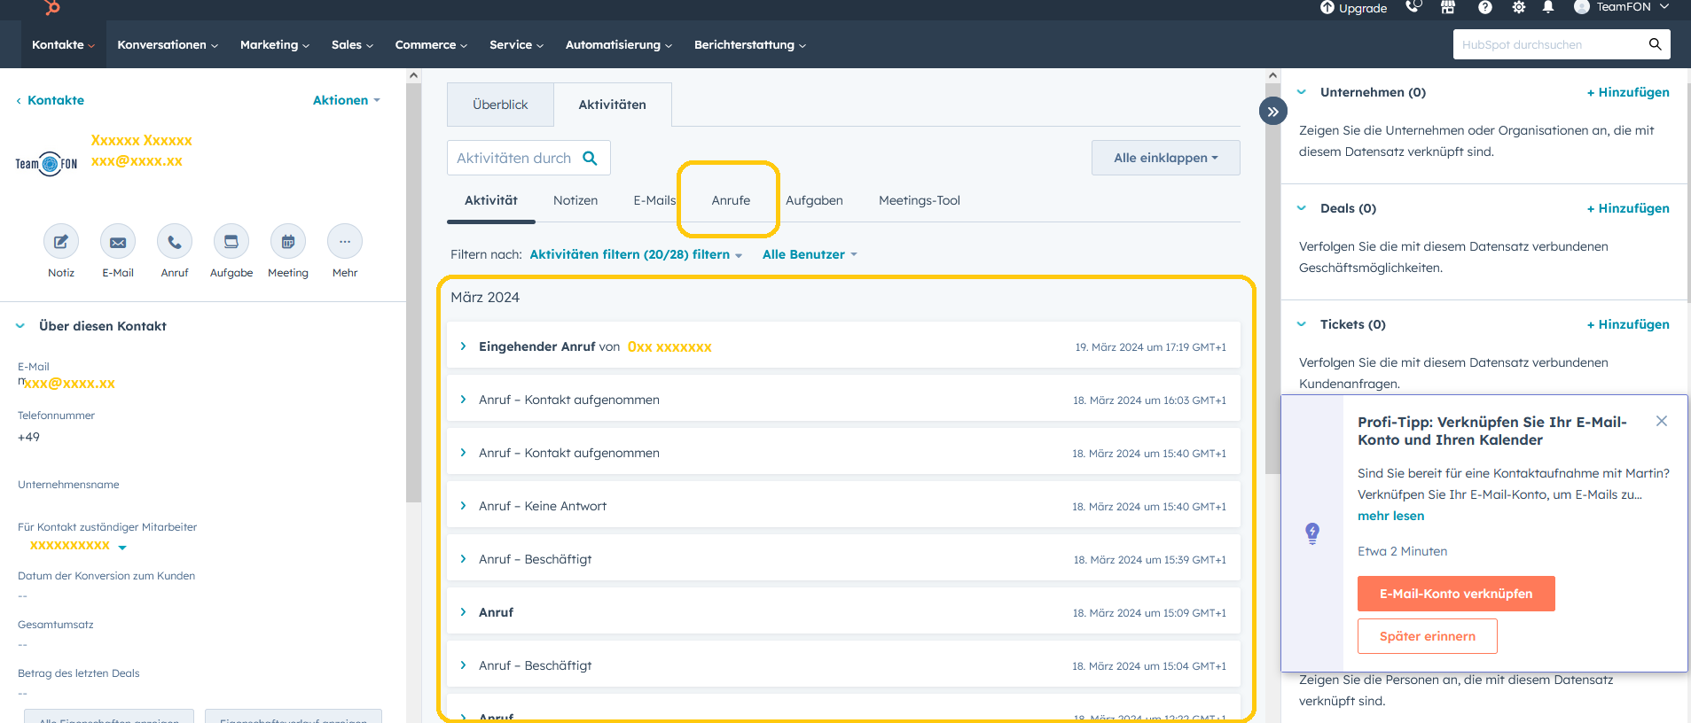This screenshot has height=723, width=1691.
Task: Switch to the Anrufe tab
Action: point(731,200)
